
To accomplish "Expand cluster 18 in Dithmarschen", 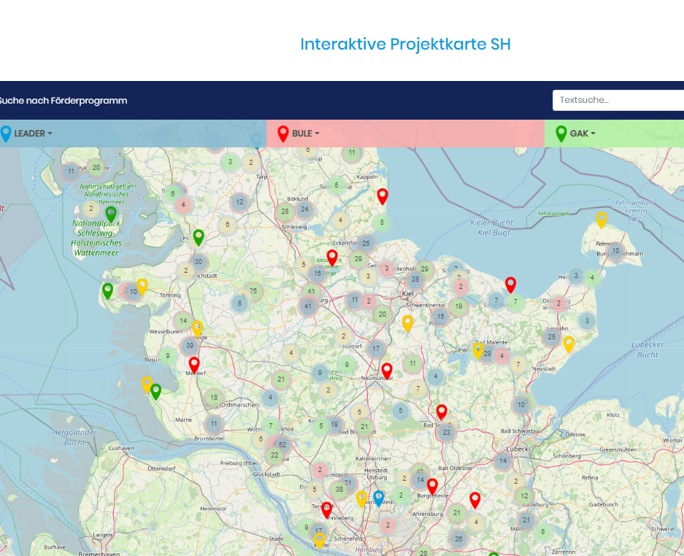I will [214, 397].
